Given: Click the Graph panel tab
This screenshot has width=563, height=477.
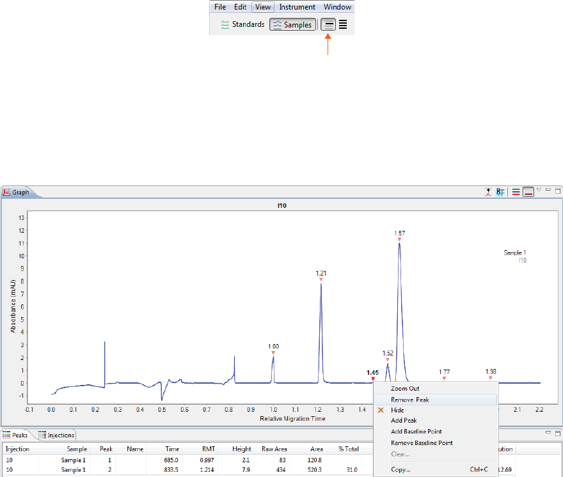Looking at the screenshot, I should (17, 192).
